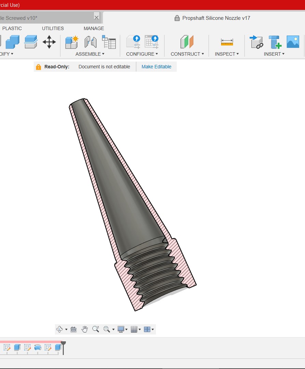
Task: Select the second sketch feature in timeline
Action: tap(28, 347)
